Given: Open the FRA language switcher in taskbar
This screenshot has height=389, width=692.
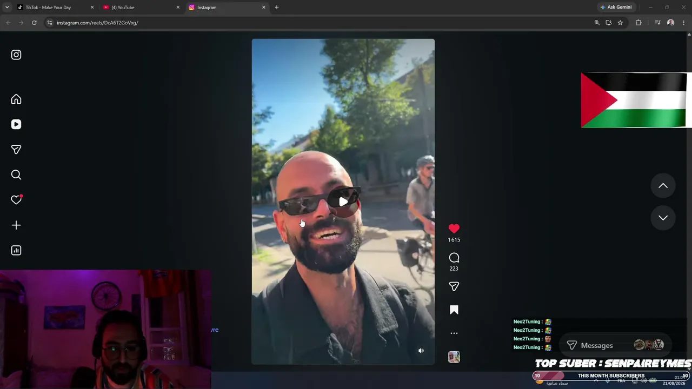Looking at the screenshot, I should coord(621,380).
